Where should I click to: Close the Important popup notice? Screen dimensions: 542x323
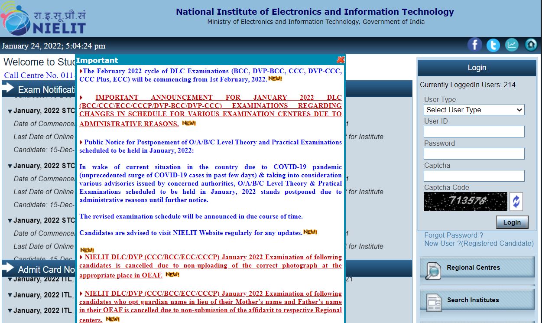pos(341,60)
